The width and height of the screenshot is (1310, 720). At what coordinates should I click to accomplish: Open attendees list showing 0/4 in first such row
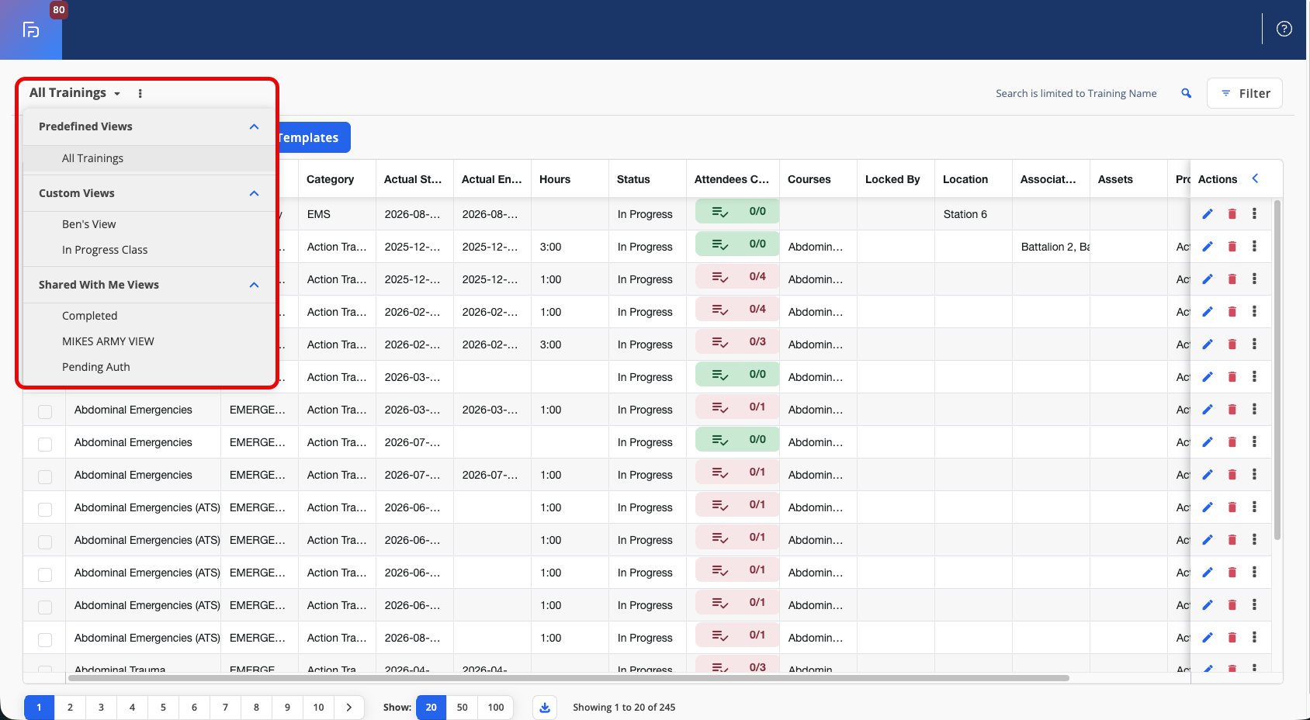(x=737, y=276)
